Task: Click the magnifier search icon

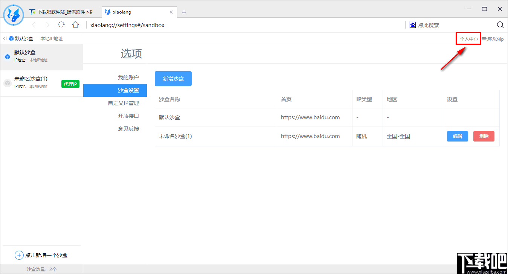Action: 500,25
